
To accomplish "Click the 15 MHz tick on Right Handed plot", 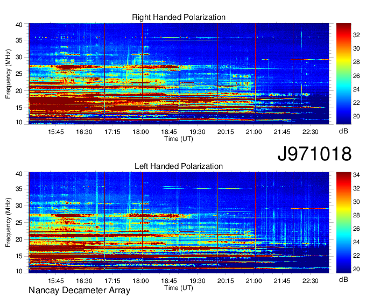I will 19,108.
